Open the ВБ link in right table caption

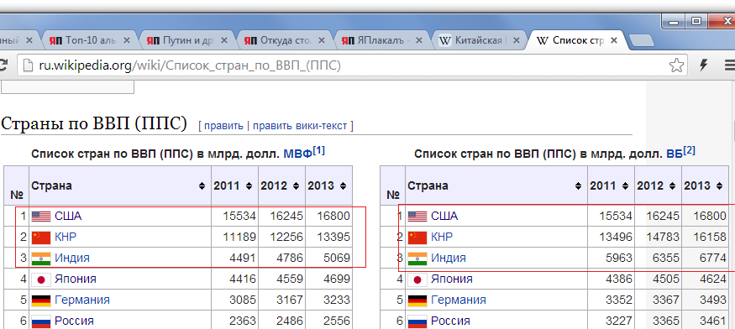point(675,154)
